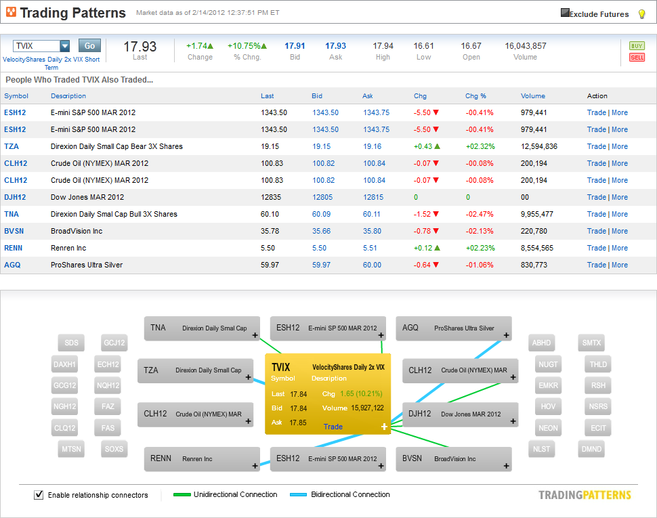The image size is (657, 518).
Task: Click into the TVIX symbol input field
Action: point(37,45)
